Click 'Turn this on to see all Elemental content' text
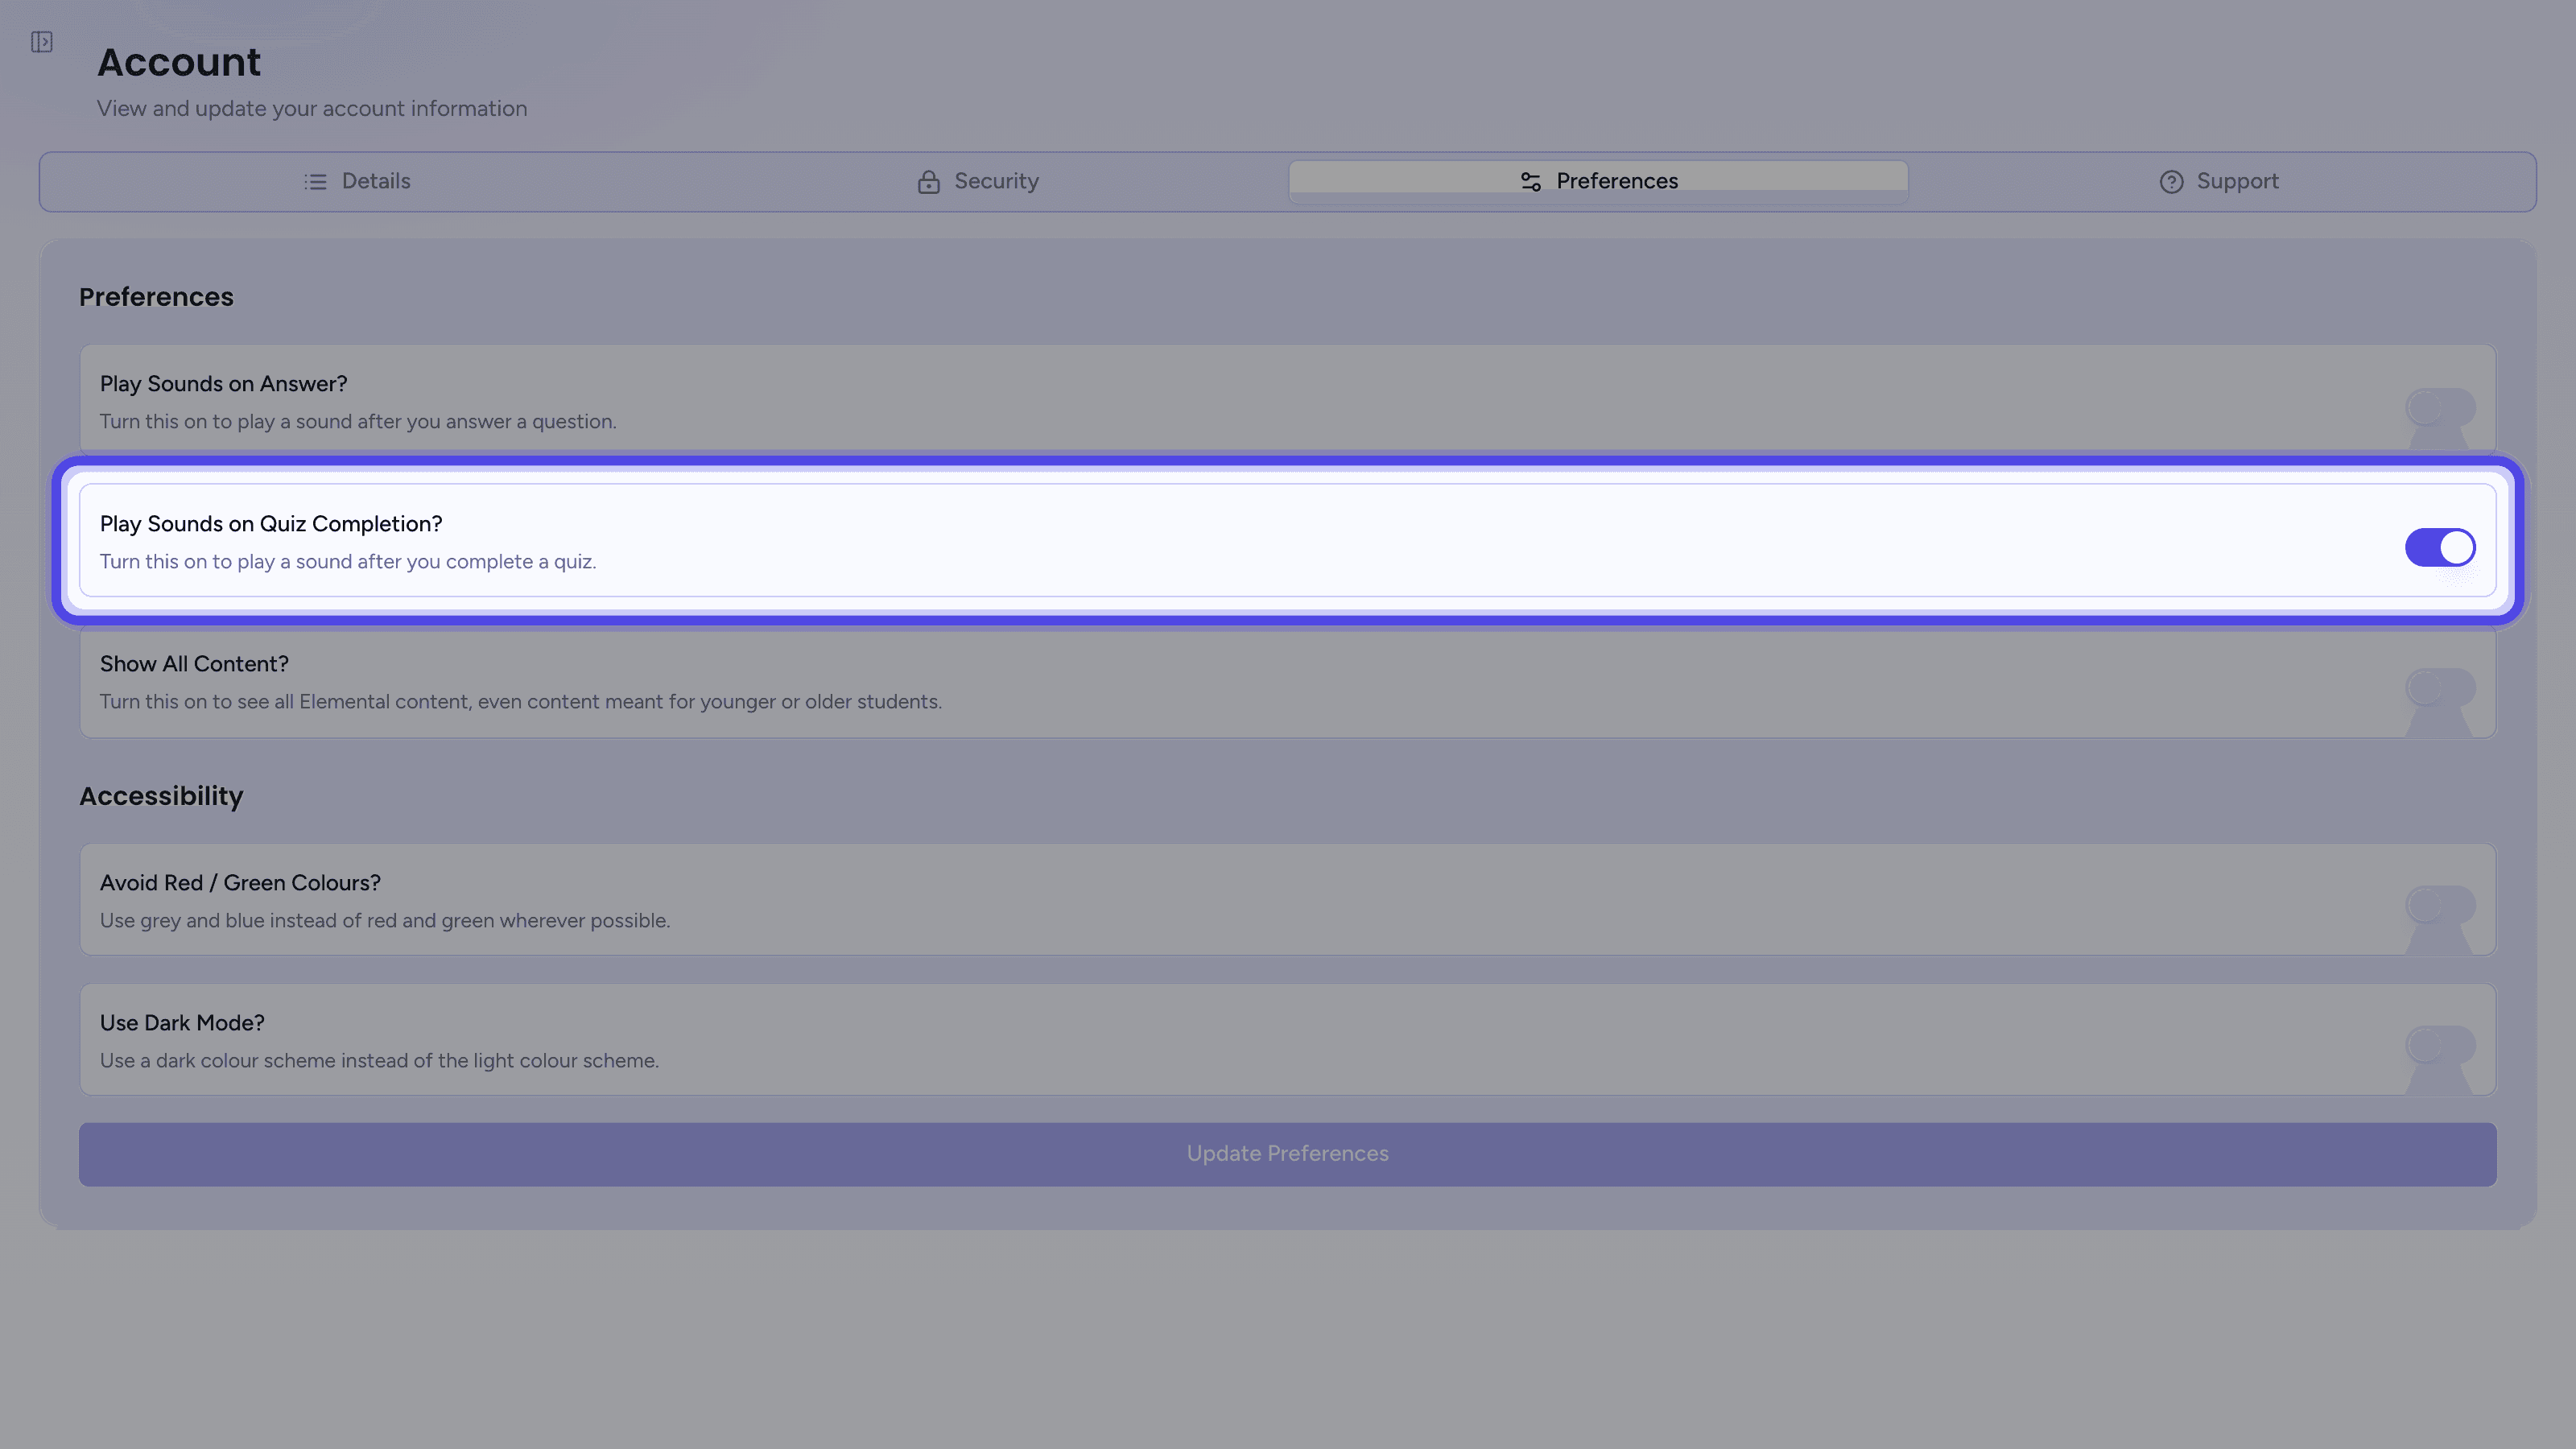This screenshot has height=1449, width=2576. (521, 702)
